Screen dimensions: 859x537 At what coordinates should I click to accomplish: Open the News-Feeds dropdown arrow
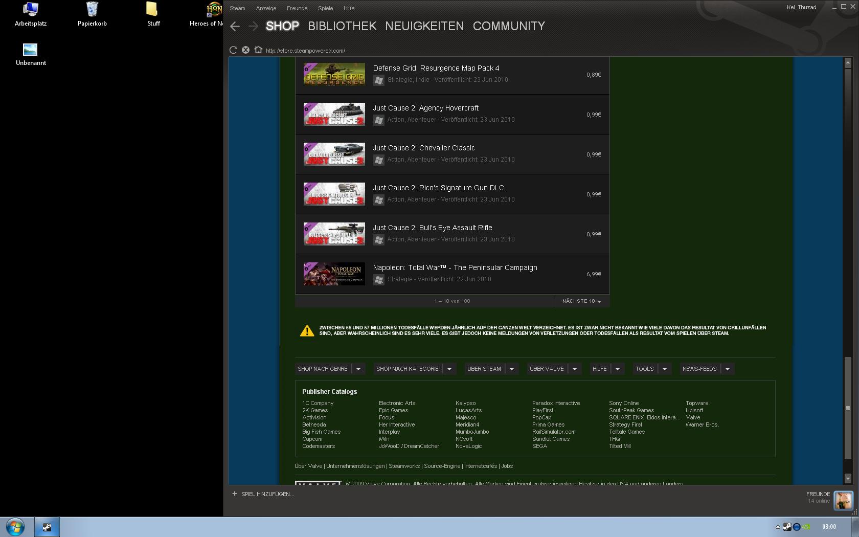(x=727, y=369)
